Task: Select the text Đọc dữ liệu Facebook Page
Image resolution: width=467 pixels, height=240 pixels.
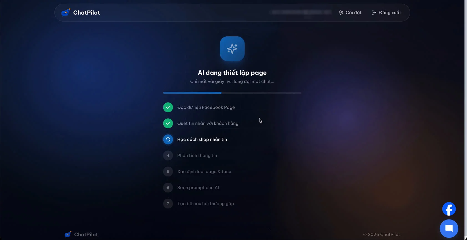Action: (206, 107)
